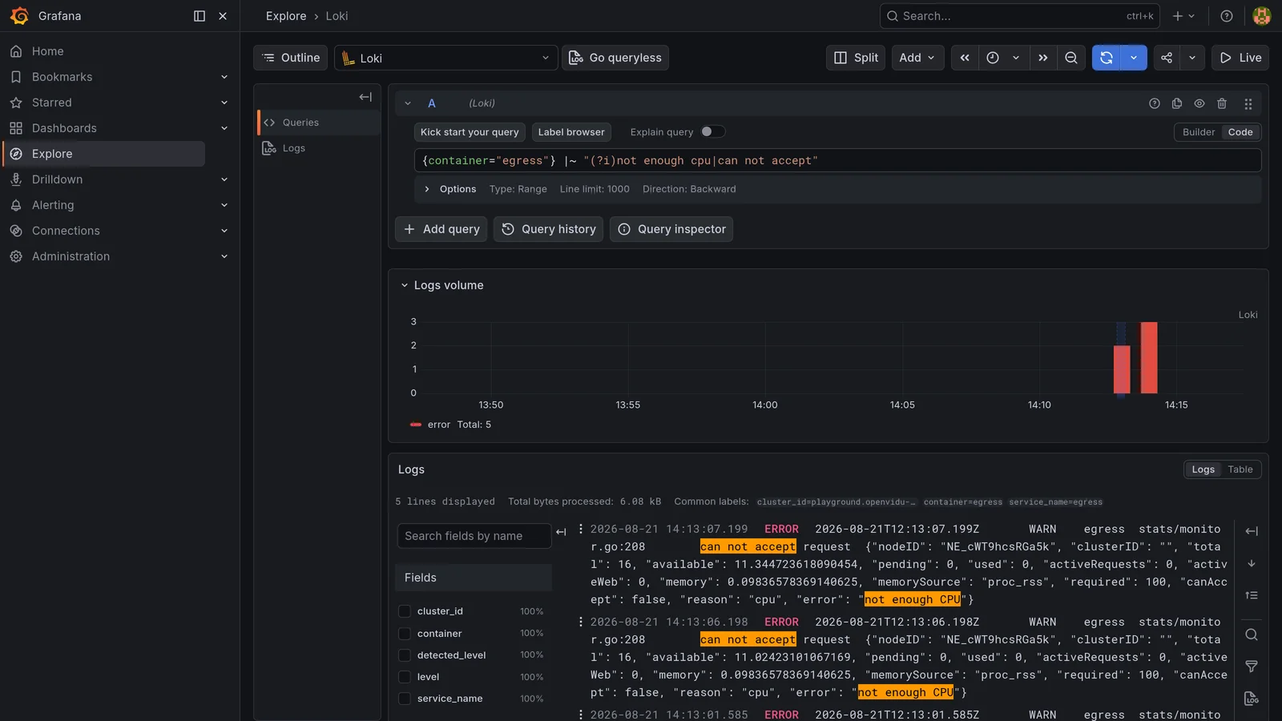Switch to Code editor mode
Screen dimensions: 1282x721
coord(1240,132)
